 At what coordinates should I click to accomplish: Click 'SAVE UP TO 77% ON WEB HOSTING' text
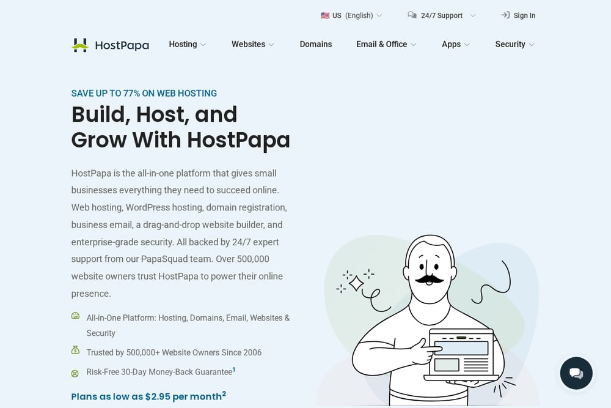(144, 94)
